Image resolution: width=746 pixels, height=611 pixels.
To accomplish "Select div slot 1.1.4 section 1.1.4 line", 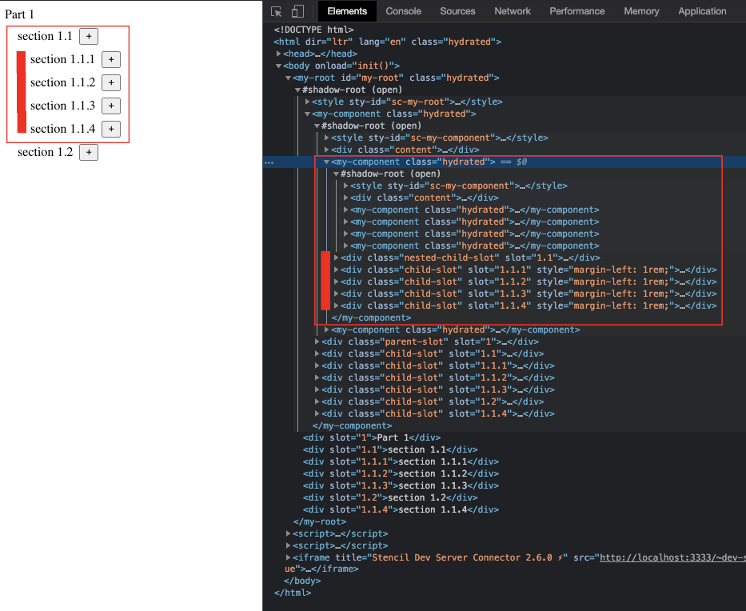I will point(401,509).
